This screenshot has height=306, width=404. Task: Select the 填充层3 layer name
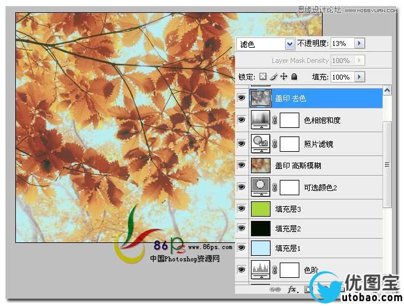click(x=288, y=209)
